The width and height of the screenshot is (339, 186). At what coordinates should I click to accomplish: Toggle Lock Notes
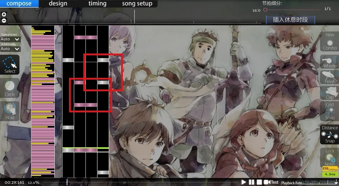click(330, 157)
